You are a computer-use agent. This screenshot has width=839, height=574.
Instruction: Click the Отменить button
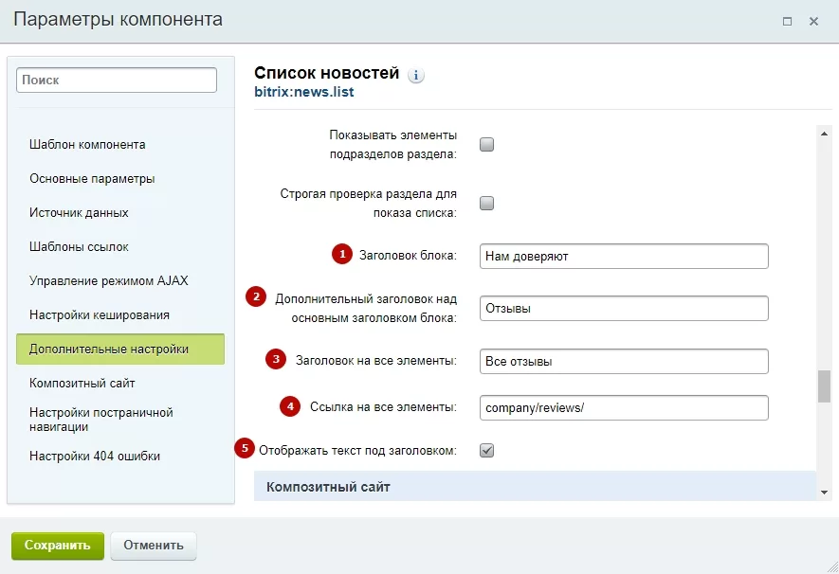[x=154, y=546]
